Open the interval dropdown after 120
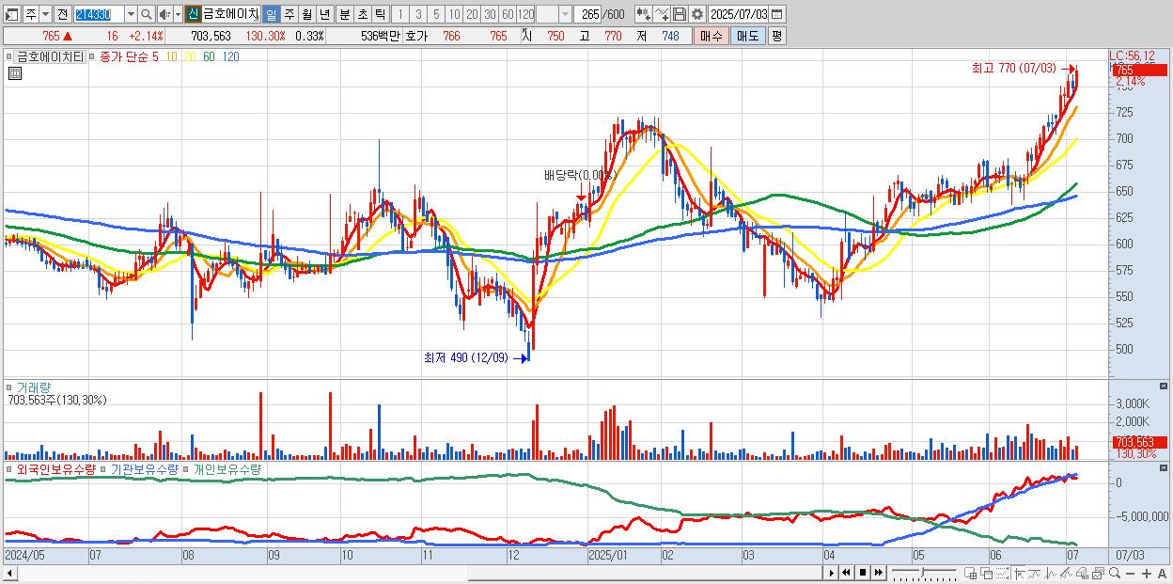Image resolution: width=1173 pixels, height=584 pixels. 565,14
